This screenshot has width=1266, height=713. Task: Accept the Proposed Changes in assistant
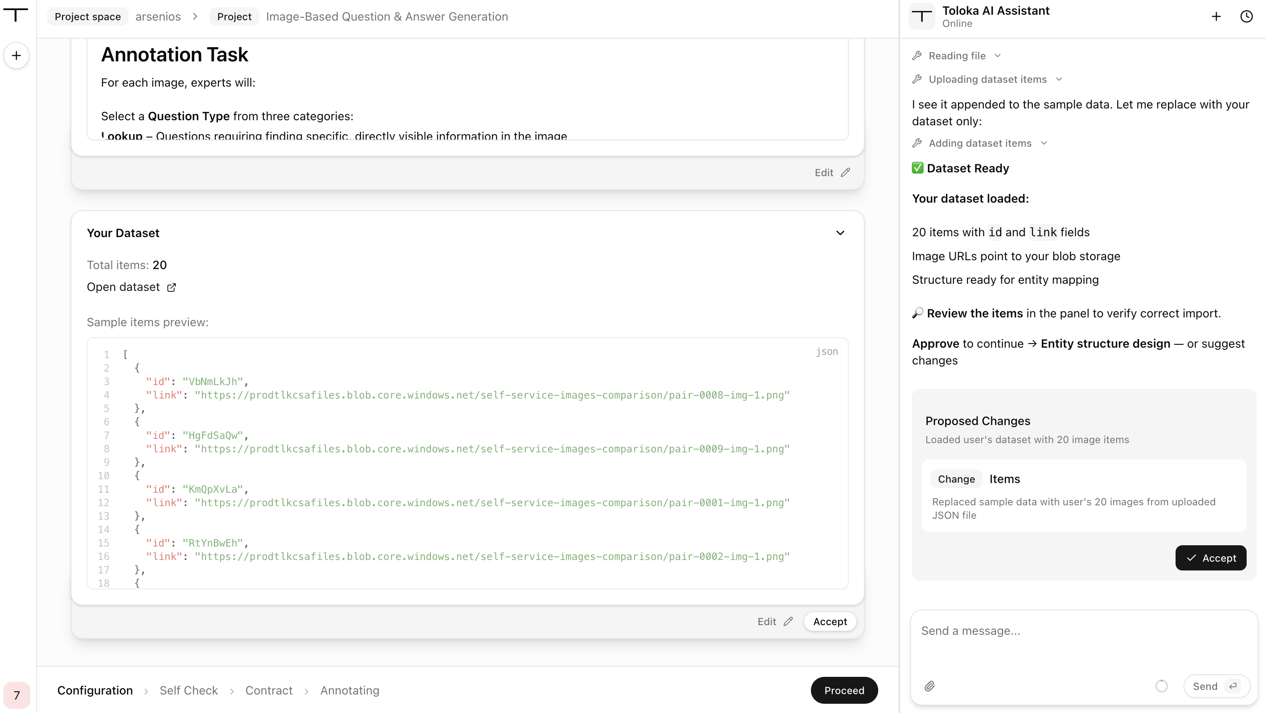point(1210,558)
